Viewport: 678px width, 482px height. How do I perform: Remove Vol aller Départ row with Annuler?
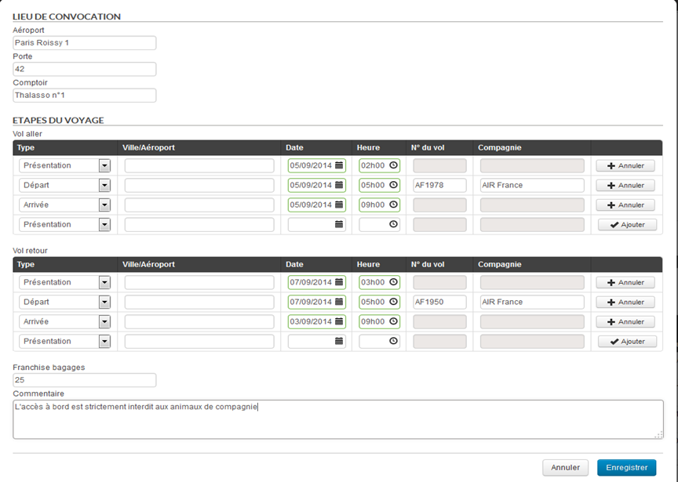point(625,186)
